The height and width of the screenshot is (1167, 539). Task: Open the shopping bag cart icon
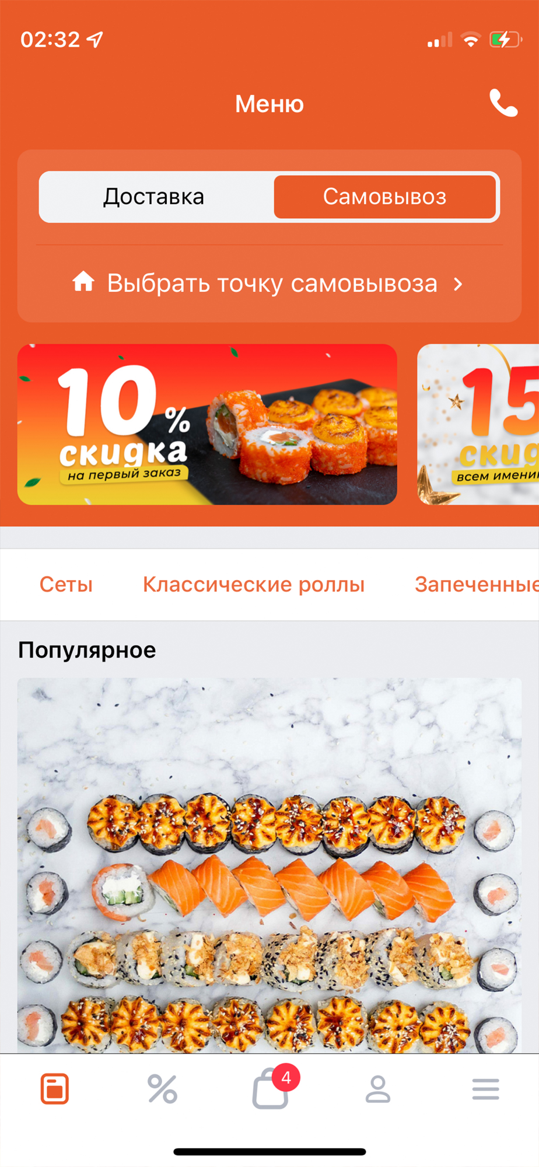click(x=270, y=1089)
